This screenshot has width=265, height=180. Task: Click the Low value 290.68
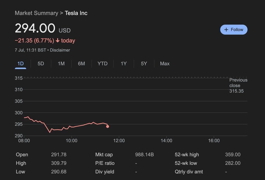pos(59,172)
